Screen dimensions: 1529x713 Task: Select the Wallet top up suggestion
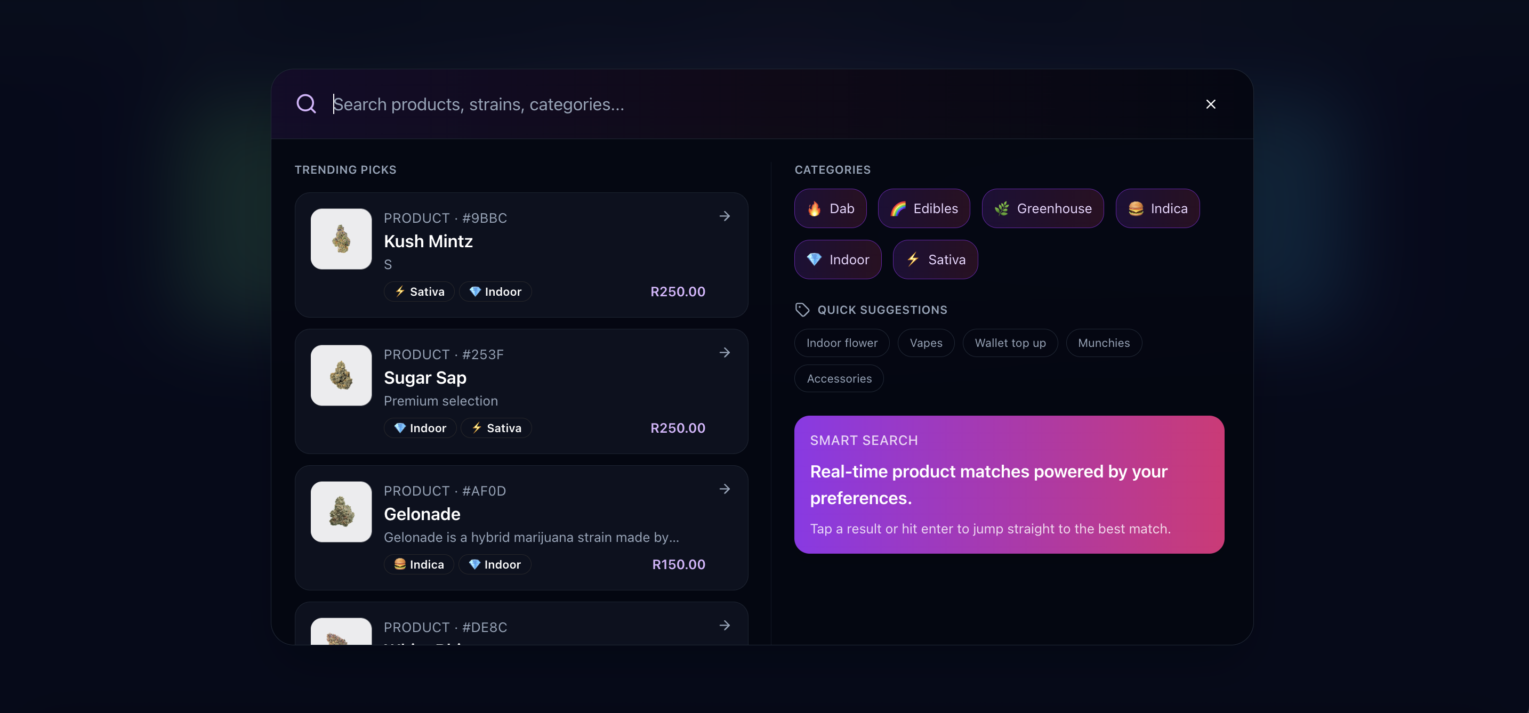tap(1010, 343)
